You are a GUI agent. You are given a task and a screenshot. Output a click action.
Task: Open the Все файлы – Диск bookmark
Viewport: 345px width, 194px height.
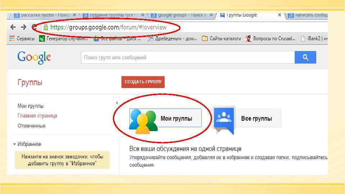pyautogui.click(x=117, y=39)
